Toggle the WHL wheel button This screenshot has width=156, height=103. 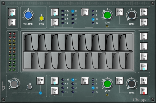(x=144, y=22)
